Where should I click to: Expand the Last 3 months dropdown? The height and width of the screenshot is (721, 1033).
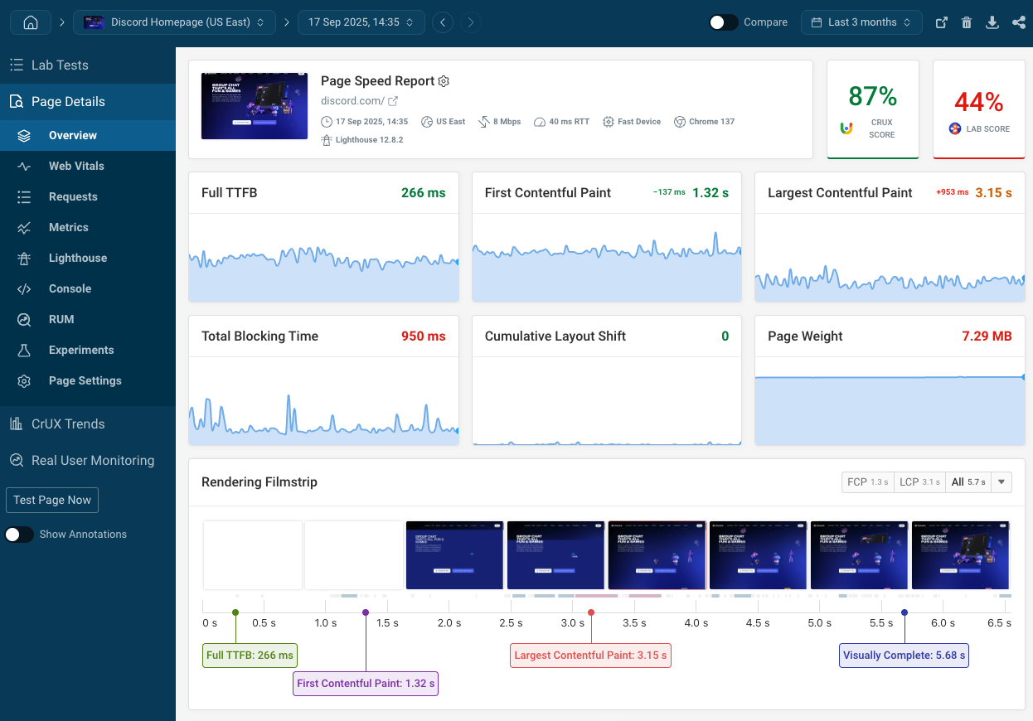pyautogui.click(x=861, y=22)
